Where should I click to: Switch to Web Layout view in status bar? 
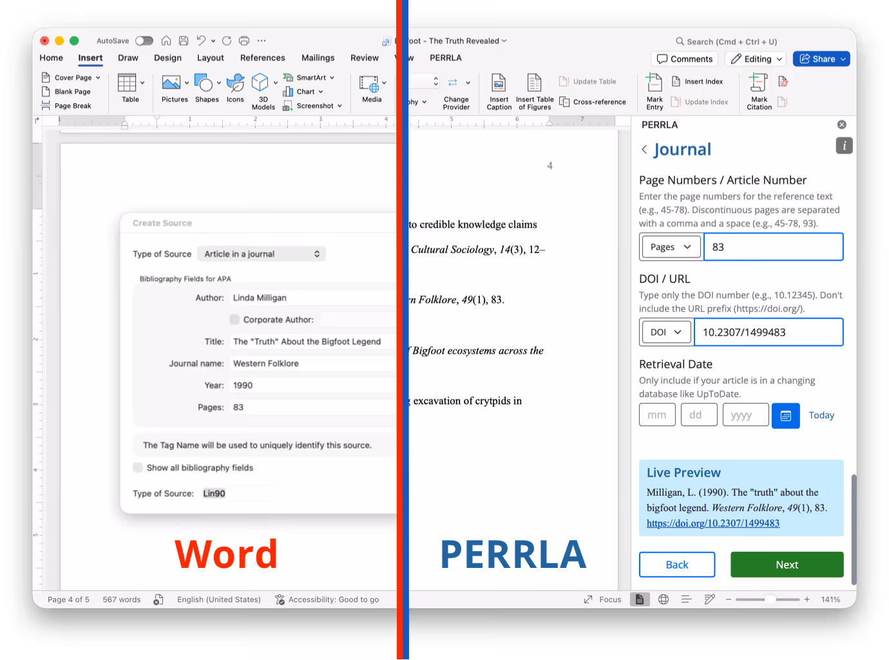[664, 599]
